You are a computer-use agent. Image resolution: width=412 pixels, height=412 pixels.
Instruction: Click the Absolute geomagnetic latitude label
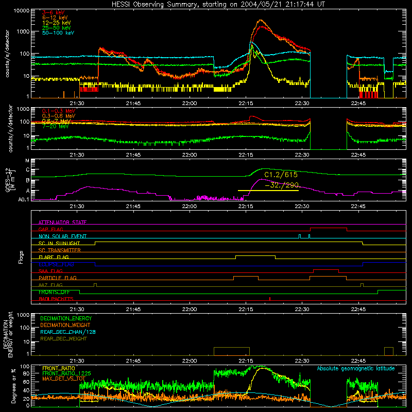coord(356,368)
